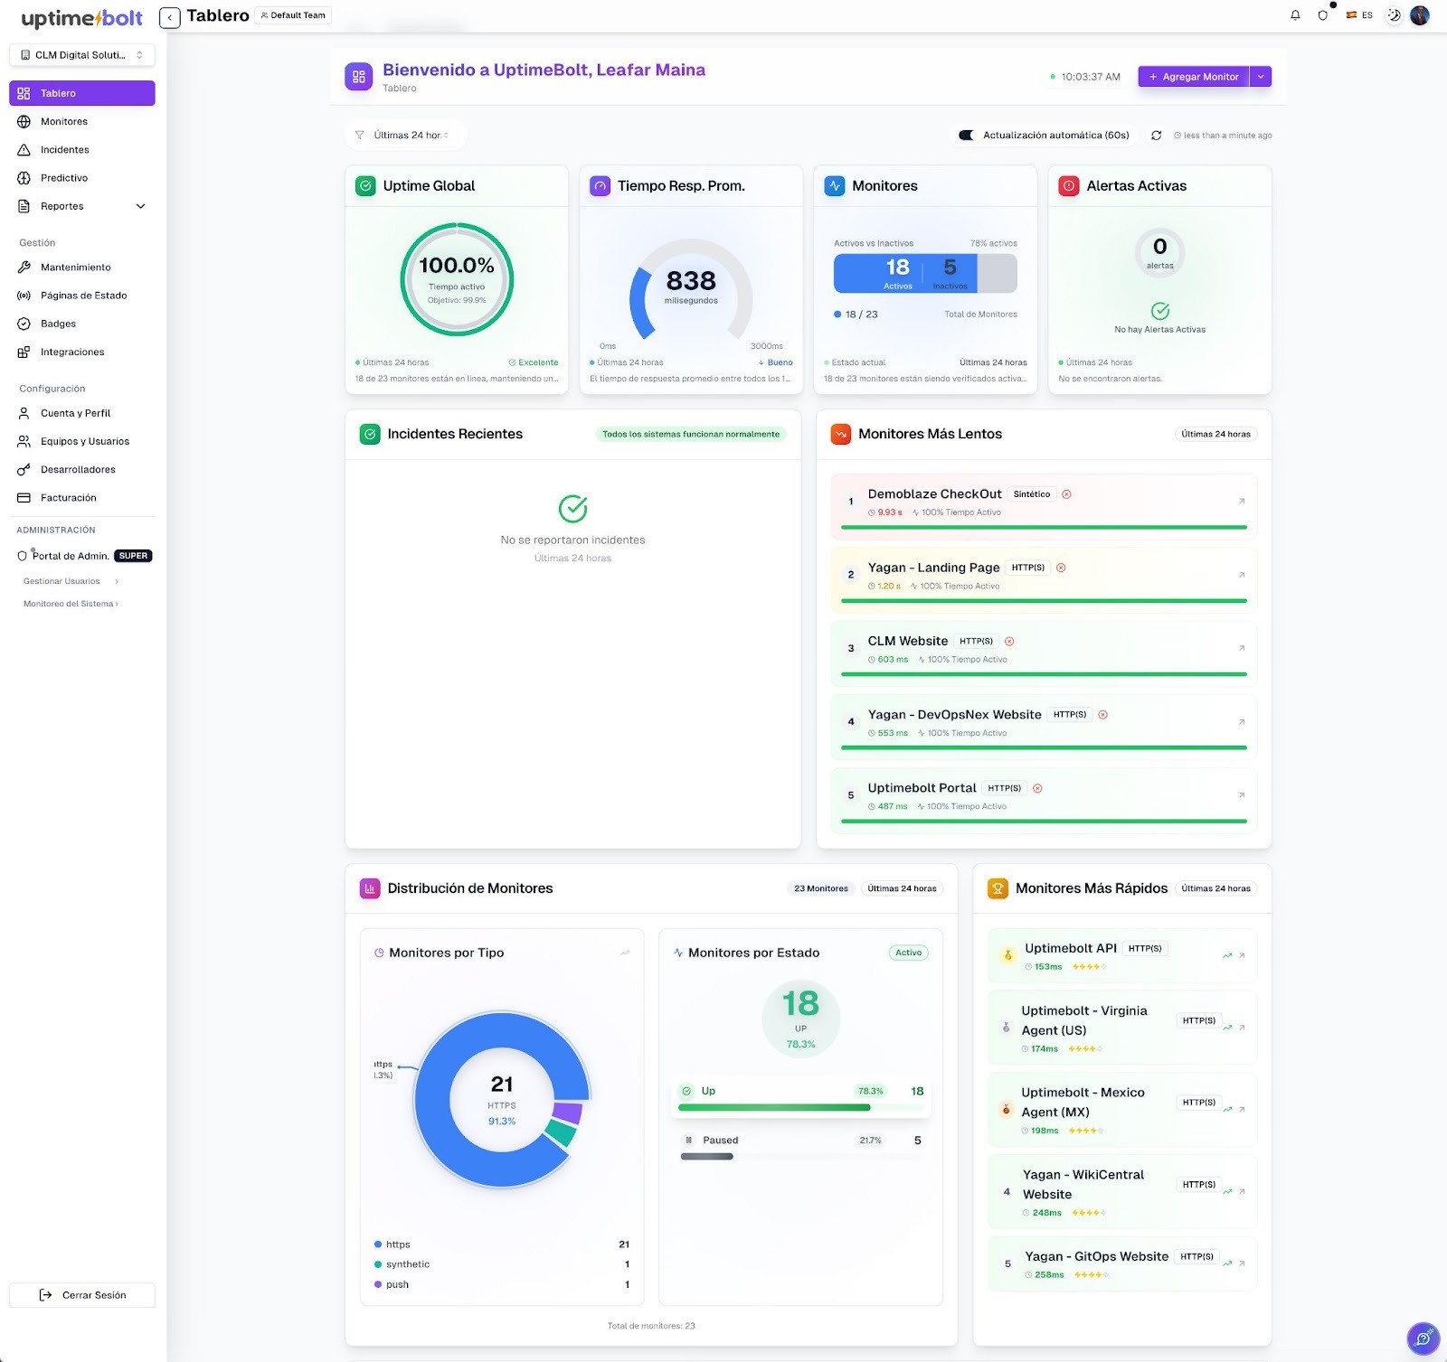Screen dimensions: 1447x1362
Task: Click the Cerrar Sesión button
Action: tap(82, 1295)
